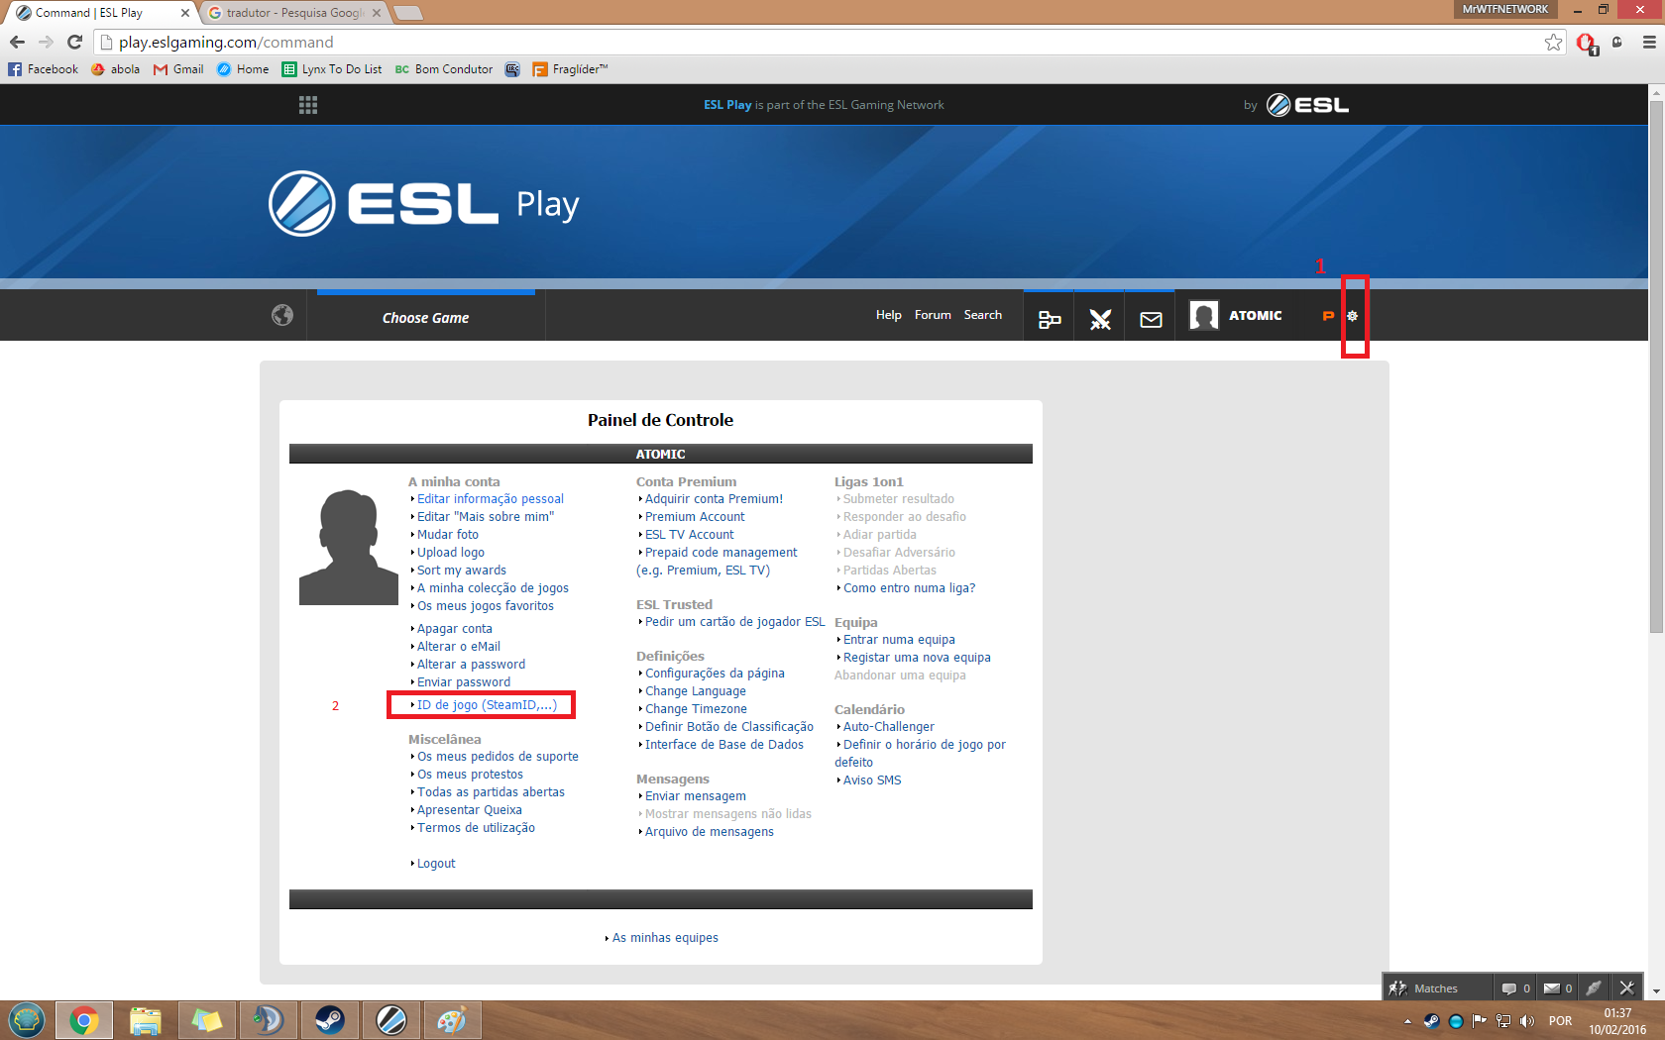This screenshot has width=1665, height=1040.
Task: Click the orange premium P icon
Action: tap(1328, 316)
